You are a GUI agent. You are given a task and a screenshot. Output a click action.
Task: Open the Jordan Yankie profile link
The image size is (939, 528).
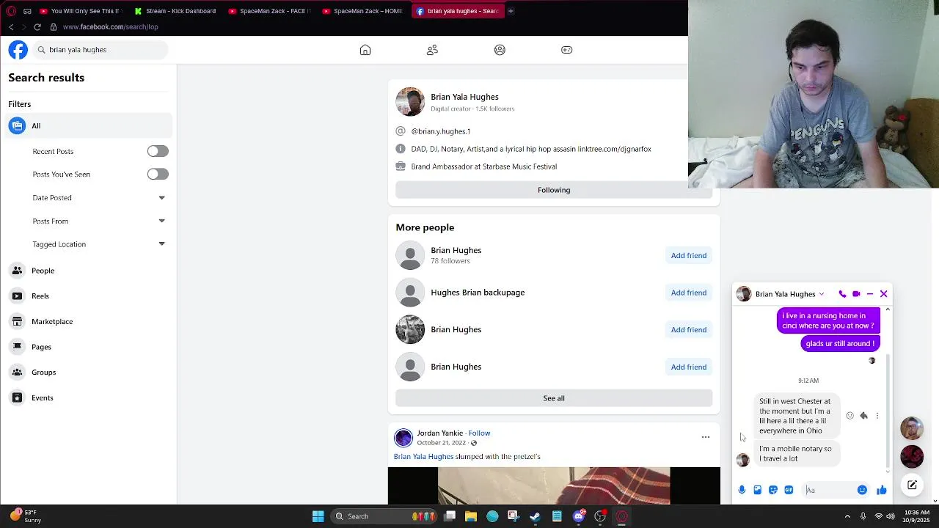[439, 433]
